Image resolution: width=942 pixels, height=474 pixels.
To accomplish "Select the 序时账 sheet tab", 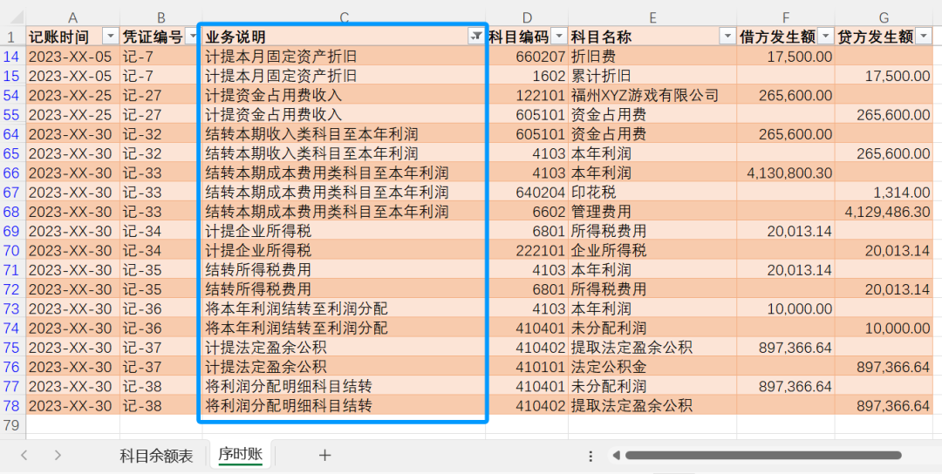I will click(x=240, y=455).
